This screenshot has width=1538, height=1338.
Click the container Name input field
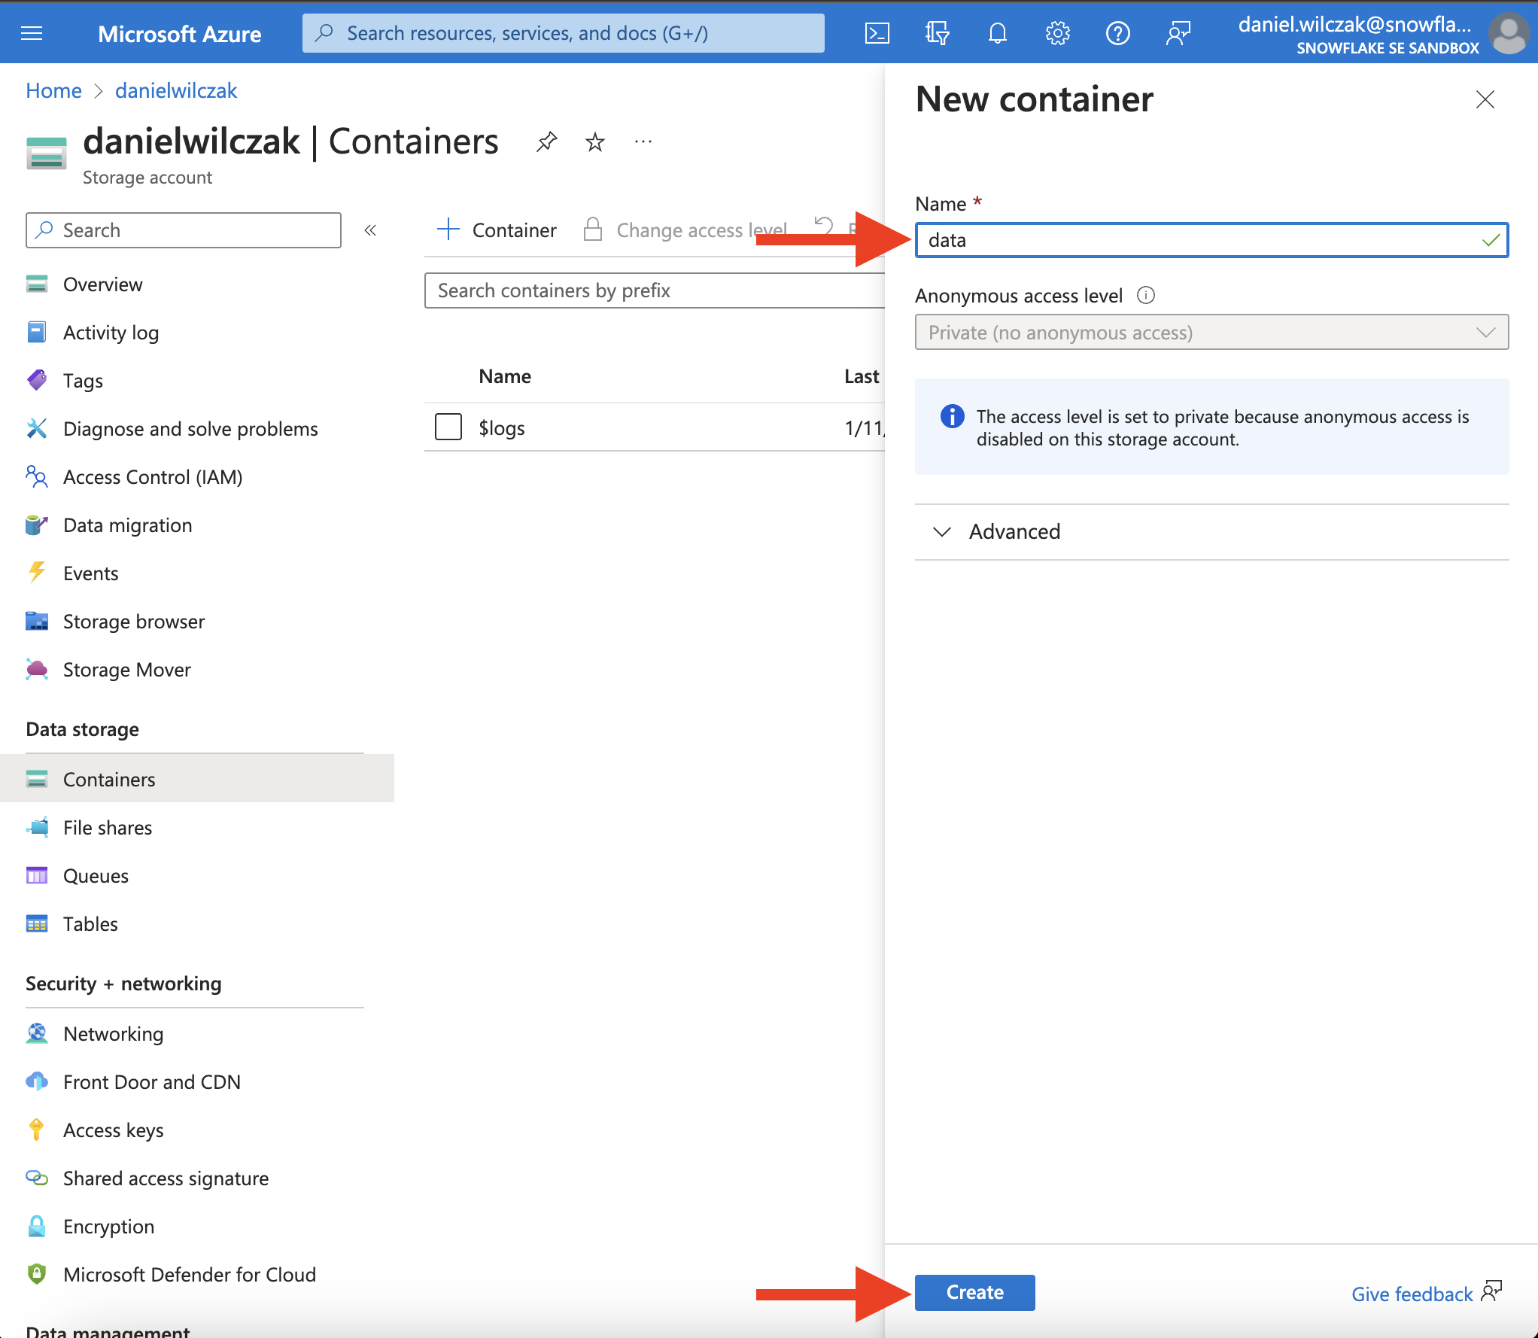[x=1211, y=240]
